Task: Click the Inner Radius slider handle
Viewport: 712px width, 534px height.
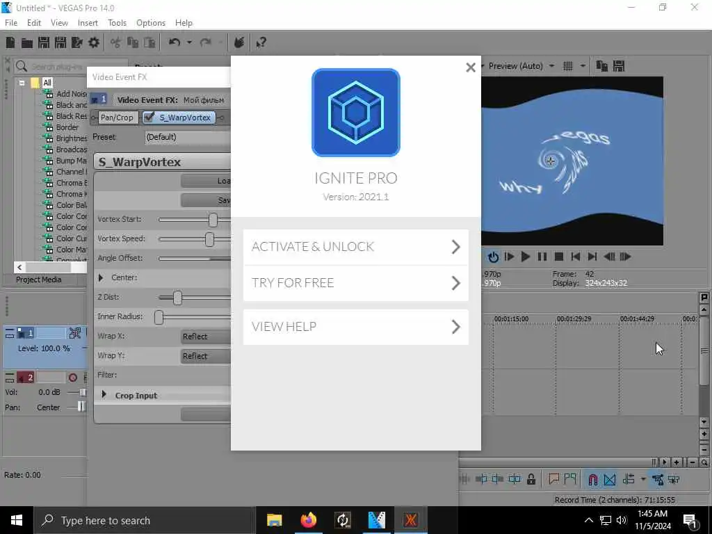Action: click(x=159, y=317)
